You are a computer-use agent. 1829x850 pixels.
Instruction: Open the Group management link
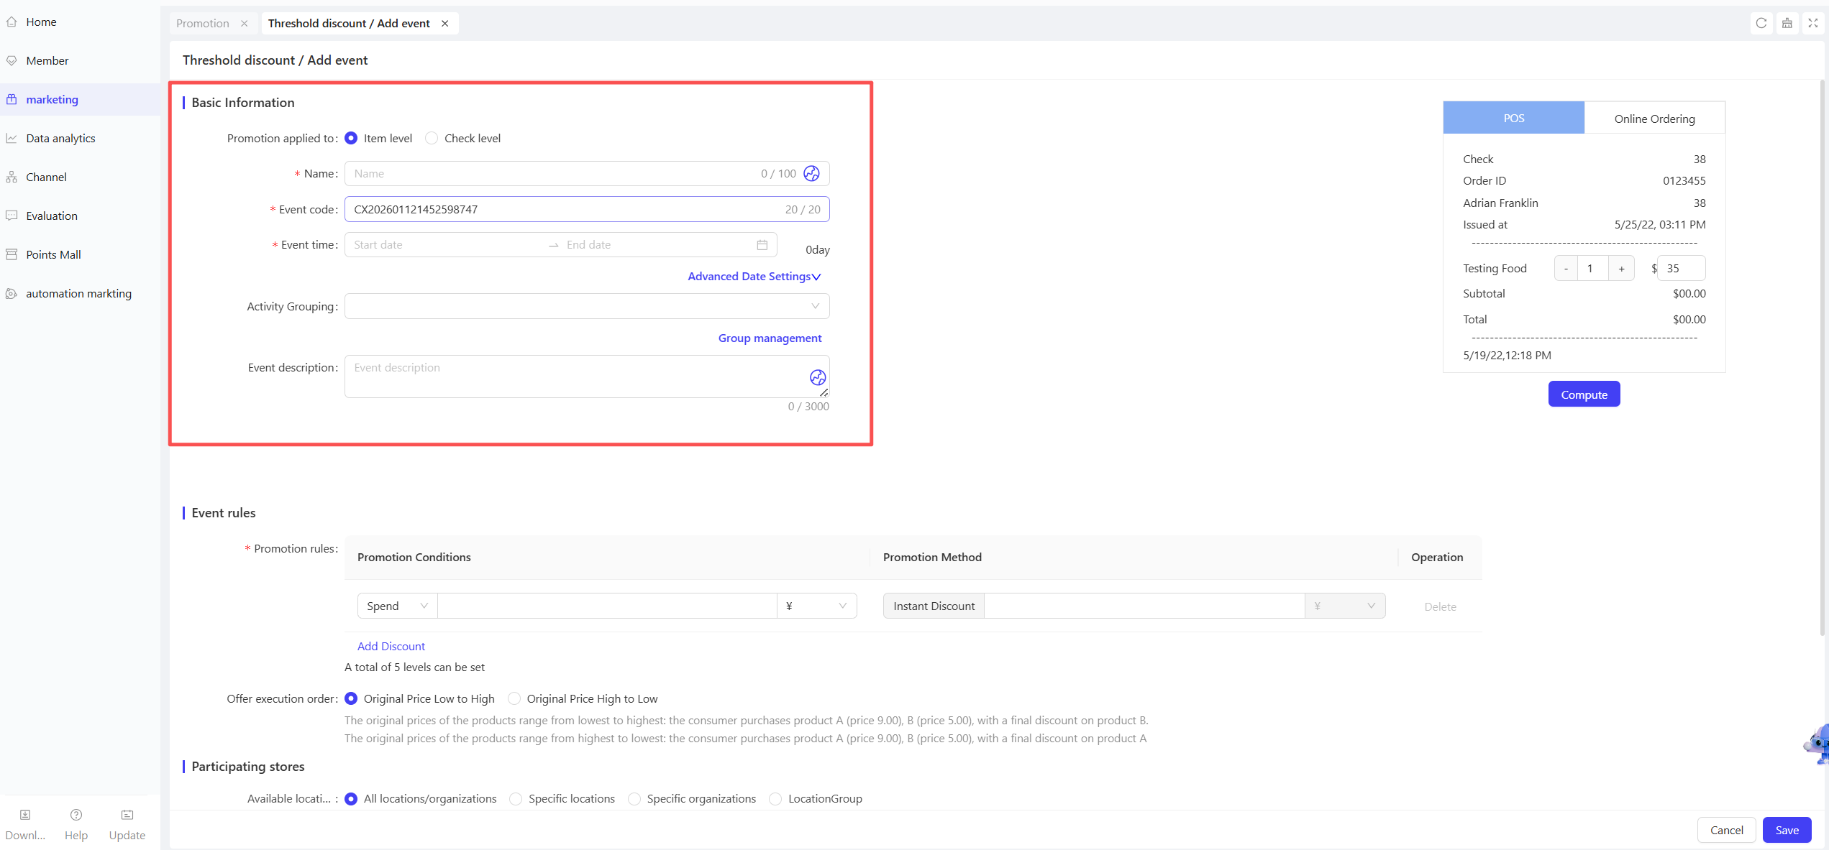(x=770, y=338)
